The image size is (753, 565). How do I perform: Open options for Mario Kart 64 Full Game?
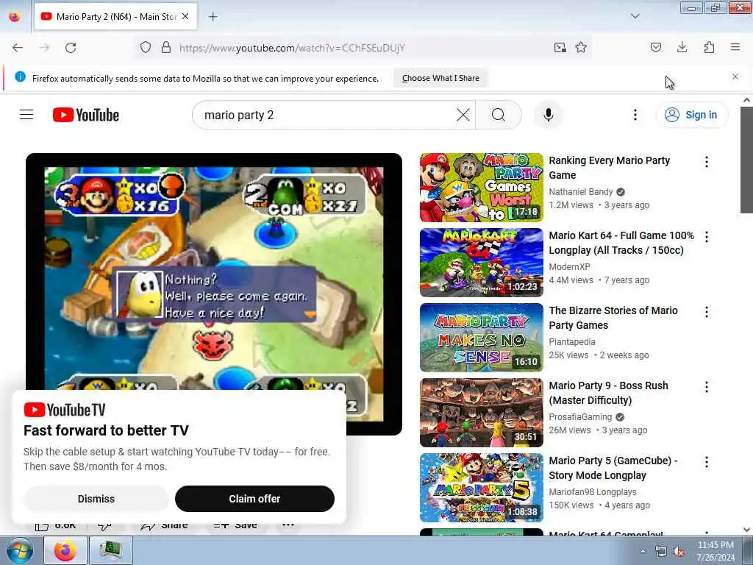coord(707,237)
